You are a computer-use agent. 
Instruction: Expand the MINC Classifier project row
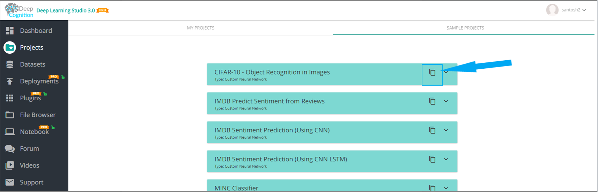pos(446,188)
